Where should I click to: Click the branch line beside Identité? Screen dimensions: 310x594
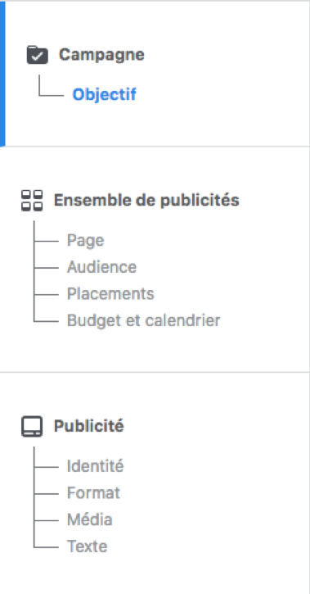coord(46,467)
